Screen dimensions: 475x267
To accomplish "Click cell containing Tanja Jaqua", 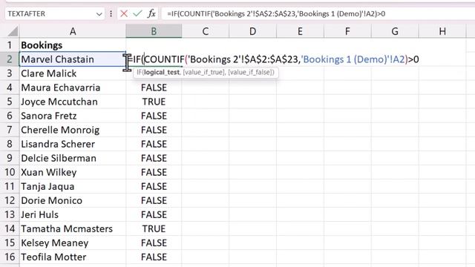I will pyautogui.click(x=73, y=186).
